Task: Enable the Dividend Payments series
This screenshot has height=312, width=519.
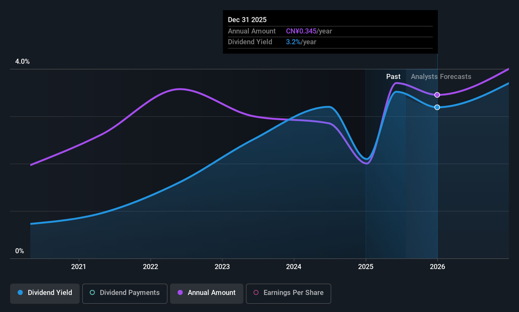Action: coord(125,293)
